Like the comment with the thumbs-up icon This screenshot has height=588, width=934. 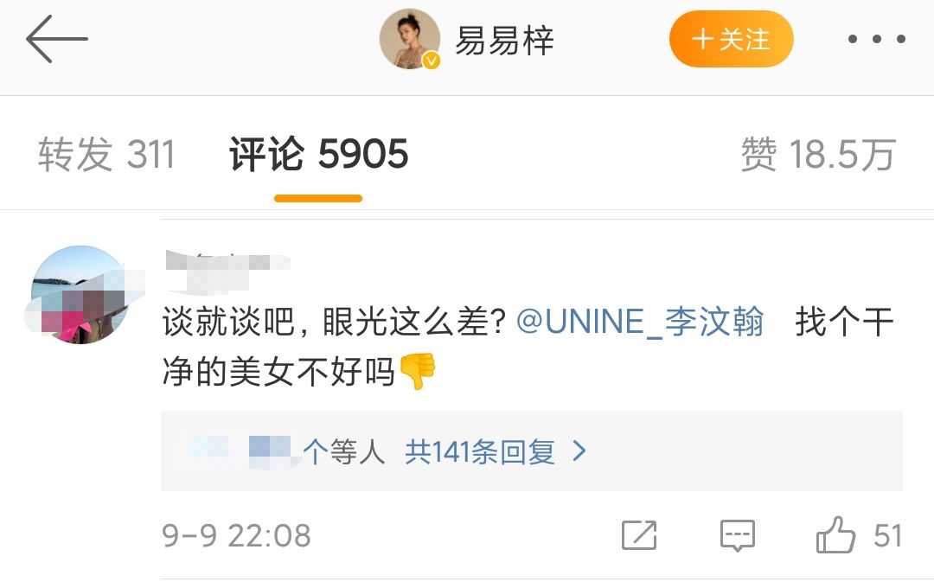point(835,535)
